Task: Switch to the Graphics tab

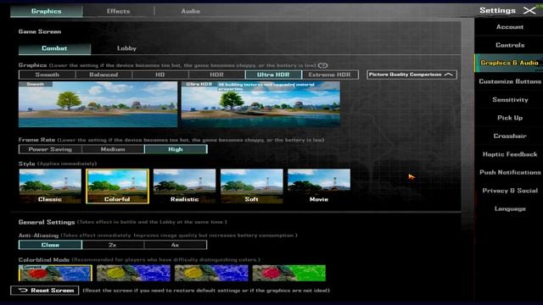Action: (47, 11)
